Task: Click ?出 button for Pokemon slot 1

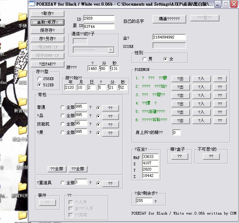Action: [181, 79]
